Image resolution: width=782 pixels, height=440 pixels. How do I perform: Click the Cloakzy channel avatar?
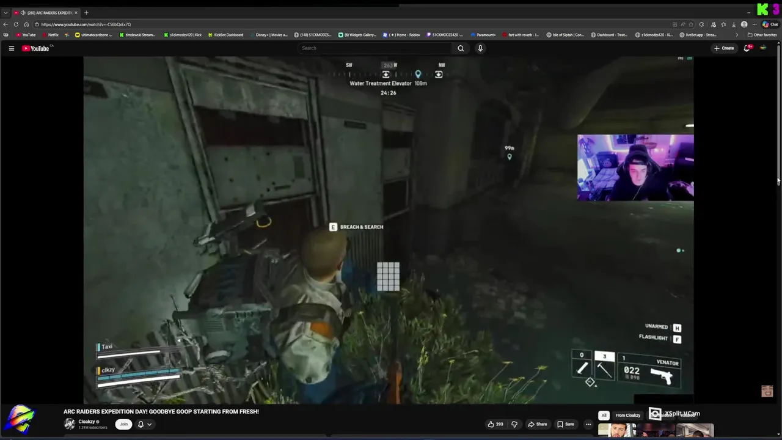point(70,424)
